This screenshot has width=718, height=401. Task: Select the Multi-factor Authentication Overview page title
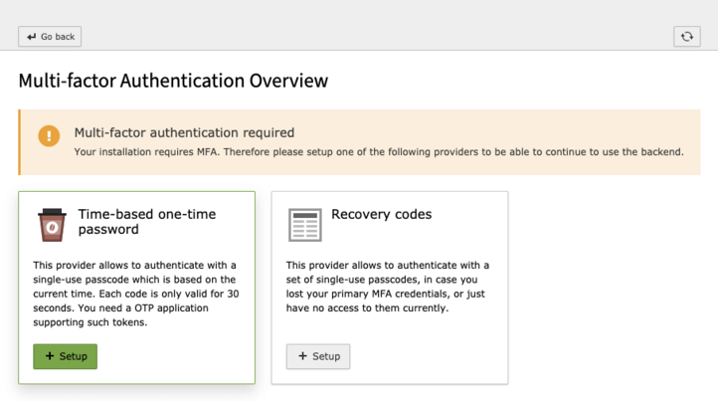(173, 81)
